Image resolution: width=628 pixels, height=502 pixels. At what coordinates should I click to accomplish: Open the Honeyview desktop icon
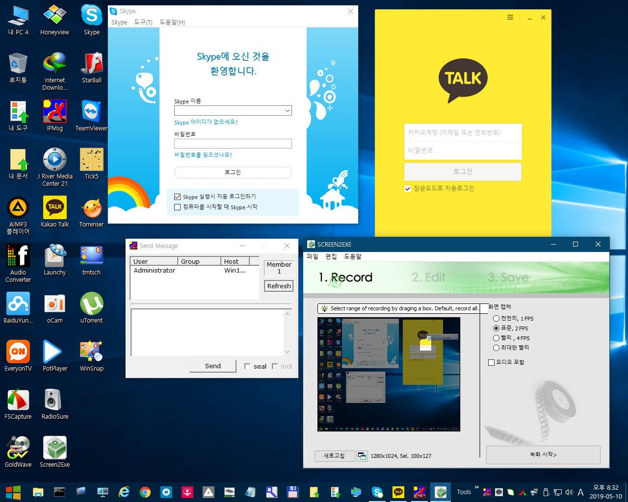coord(54,20)
